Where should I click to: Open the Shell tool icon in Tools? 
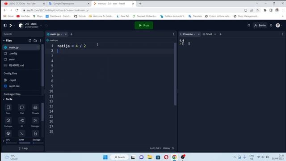click(x=22, y=133)
